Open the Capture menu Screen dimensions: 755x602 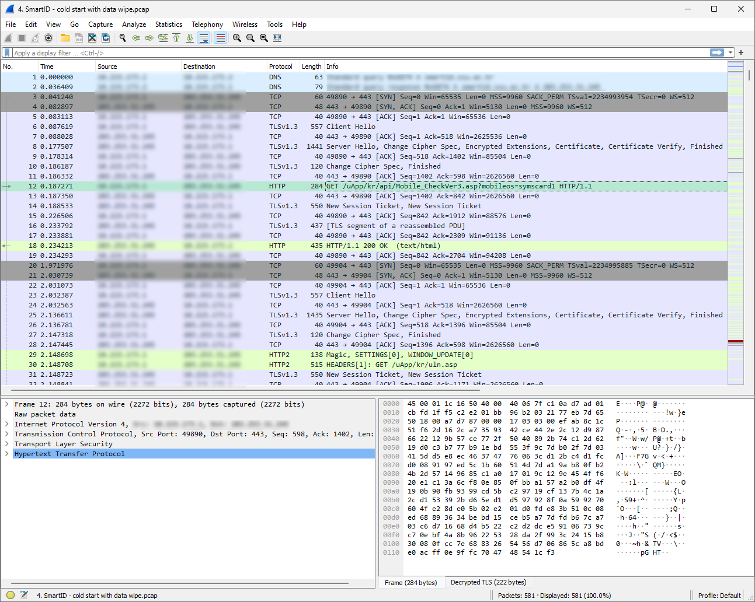100,24
